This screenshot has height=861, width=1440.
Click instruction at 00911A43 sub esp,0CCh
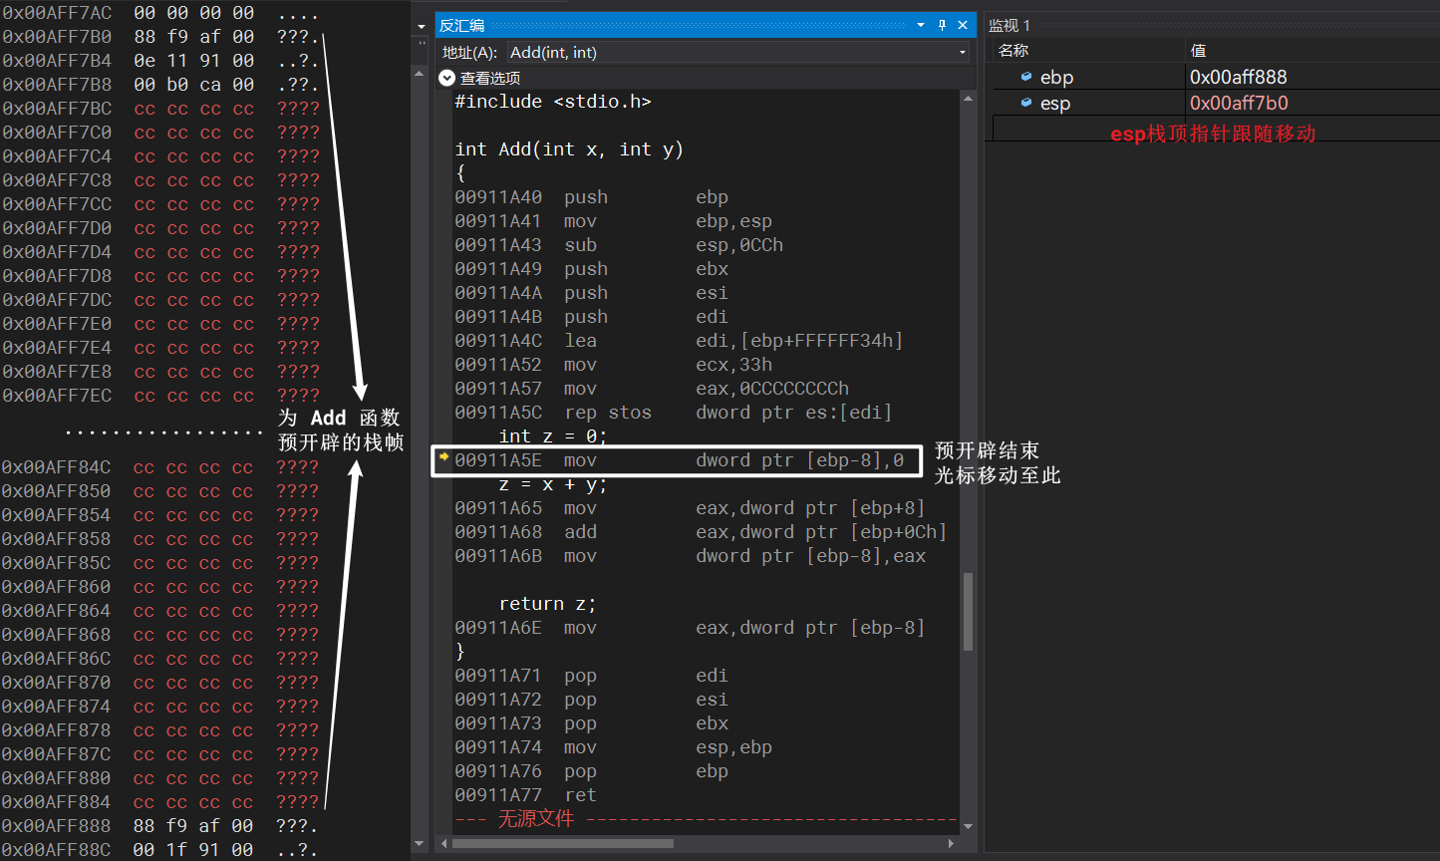tap(619, 245)
